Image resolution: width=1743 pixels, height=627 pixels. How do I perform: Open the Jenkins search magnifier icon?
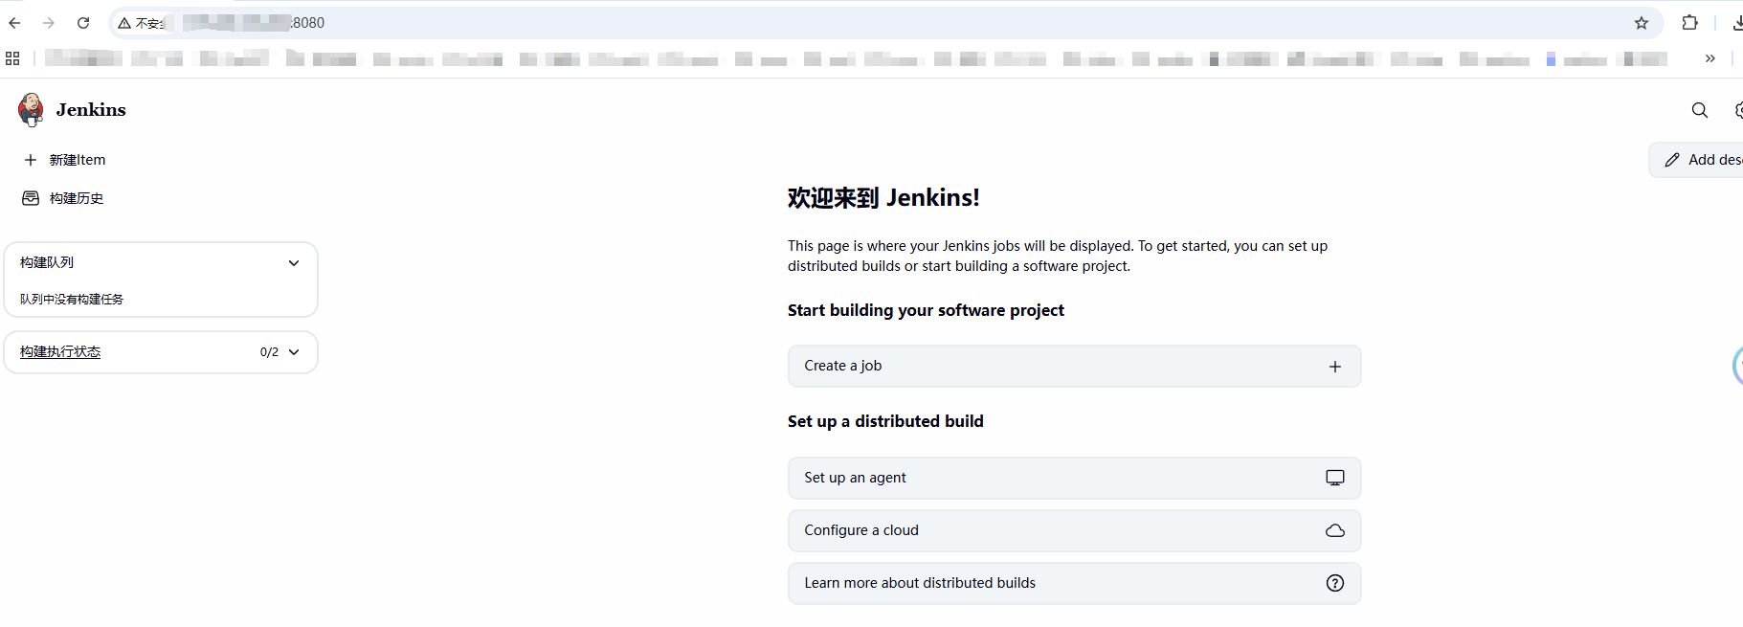pos(1700,110)
